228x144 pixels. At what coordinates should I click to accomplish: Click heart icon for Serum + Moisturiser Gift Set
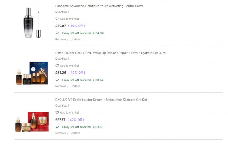point(57,112)
